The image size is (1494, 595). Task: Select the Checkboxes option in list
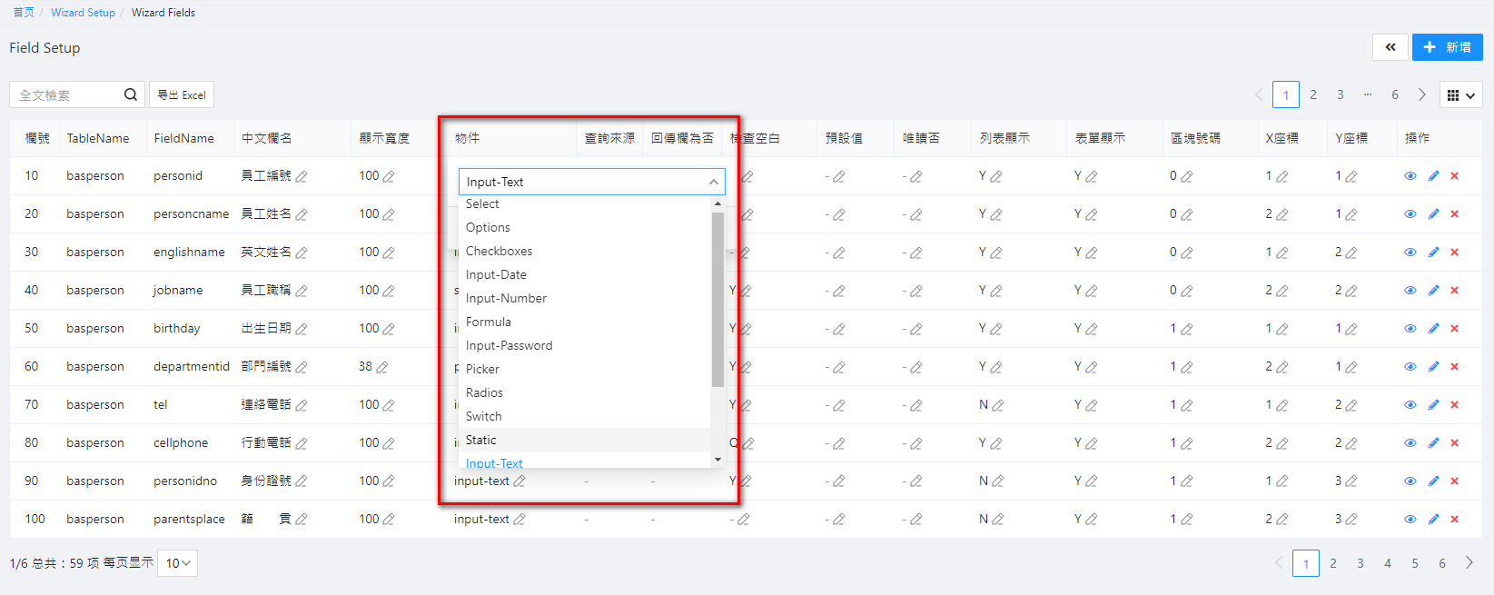click(499, 251)
